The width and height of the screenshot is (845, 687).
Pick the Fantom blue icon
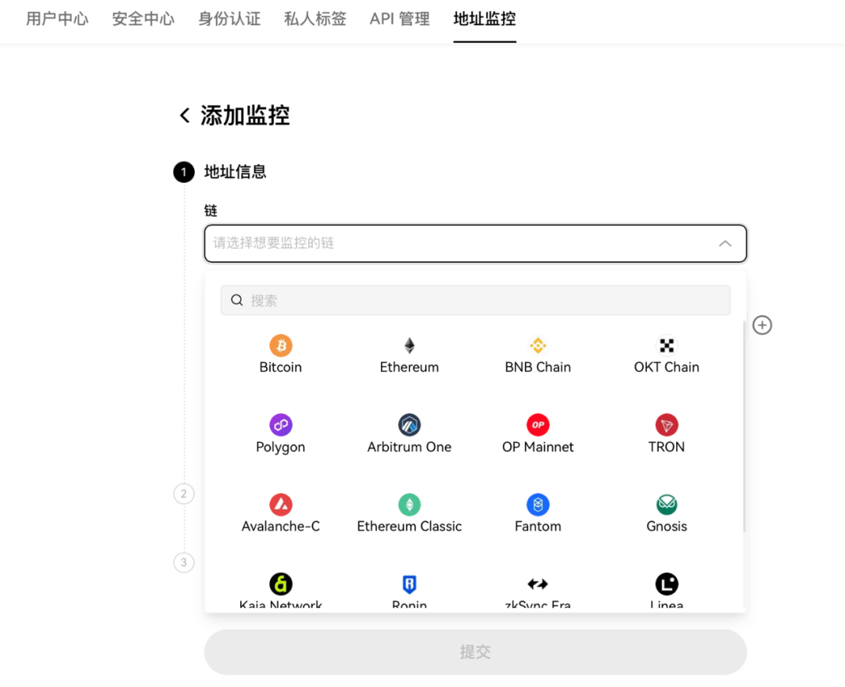[538, 505]
